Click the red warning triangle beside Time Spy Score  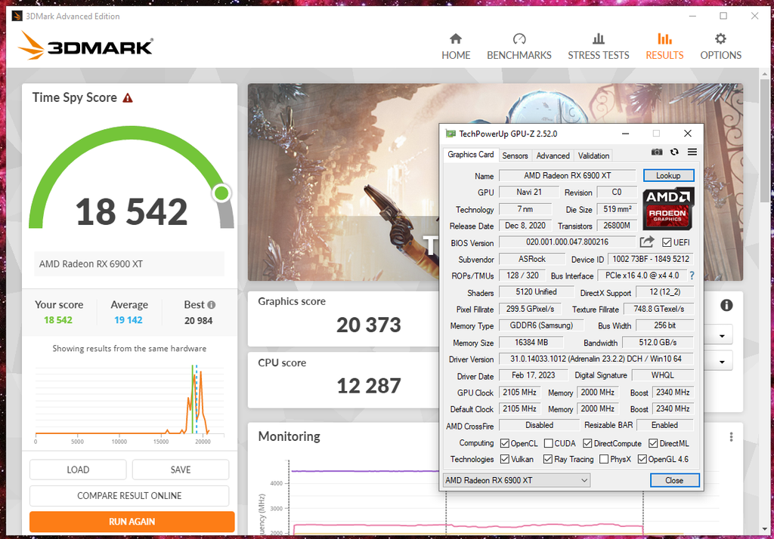tap(128, 98)
